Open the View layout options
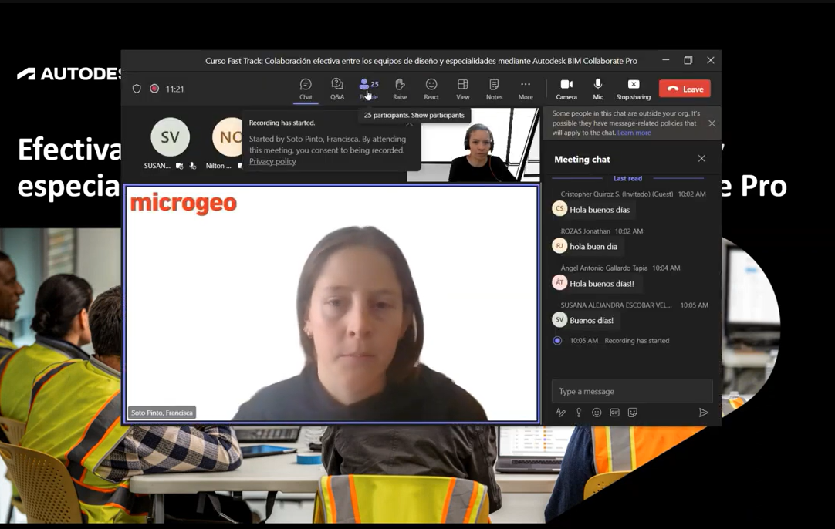This screenshot has height=529, width=835. point(463,89)
